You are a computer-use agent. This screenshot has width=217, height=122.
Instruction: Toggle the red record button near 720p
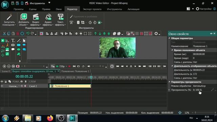pos(70,66)
